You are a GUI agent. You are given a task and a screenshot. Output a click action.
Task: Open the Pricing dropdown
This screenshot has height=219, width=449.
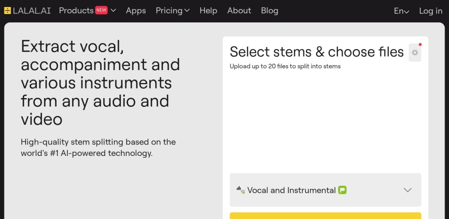point(173,11)
